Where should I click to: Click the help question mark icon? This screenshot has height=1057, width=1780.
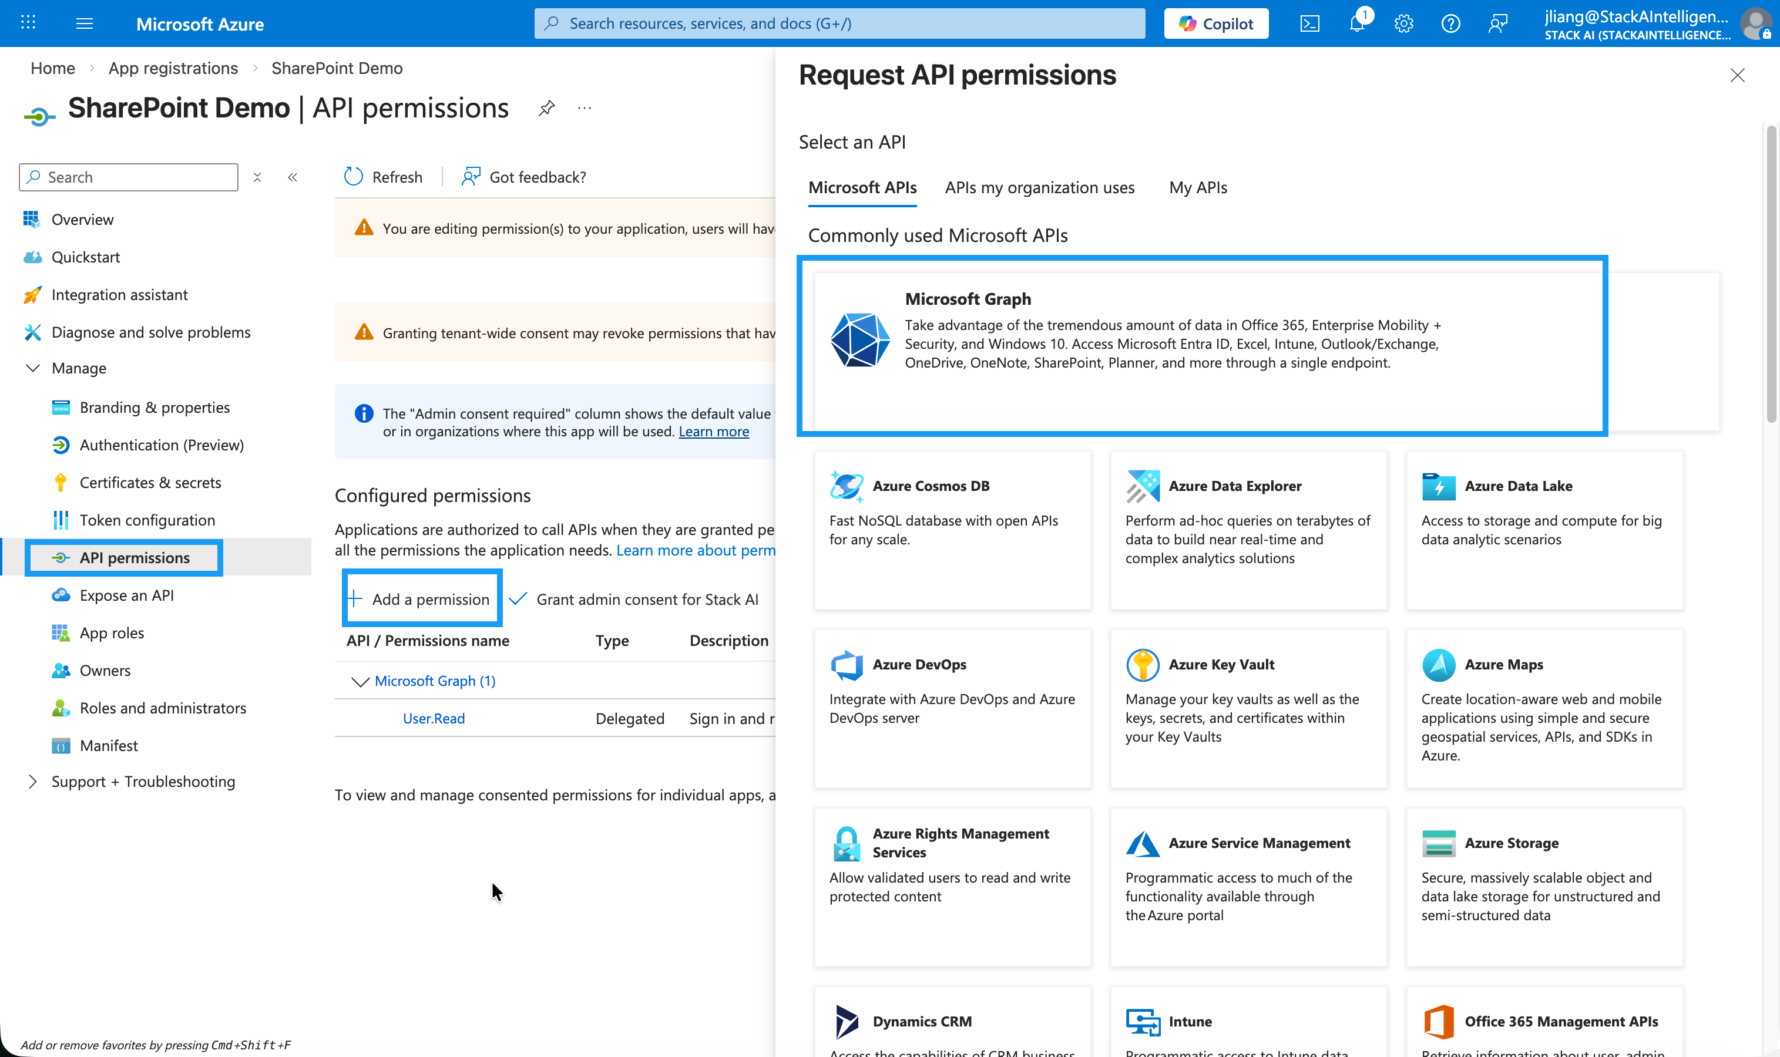1450,23
